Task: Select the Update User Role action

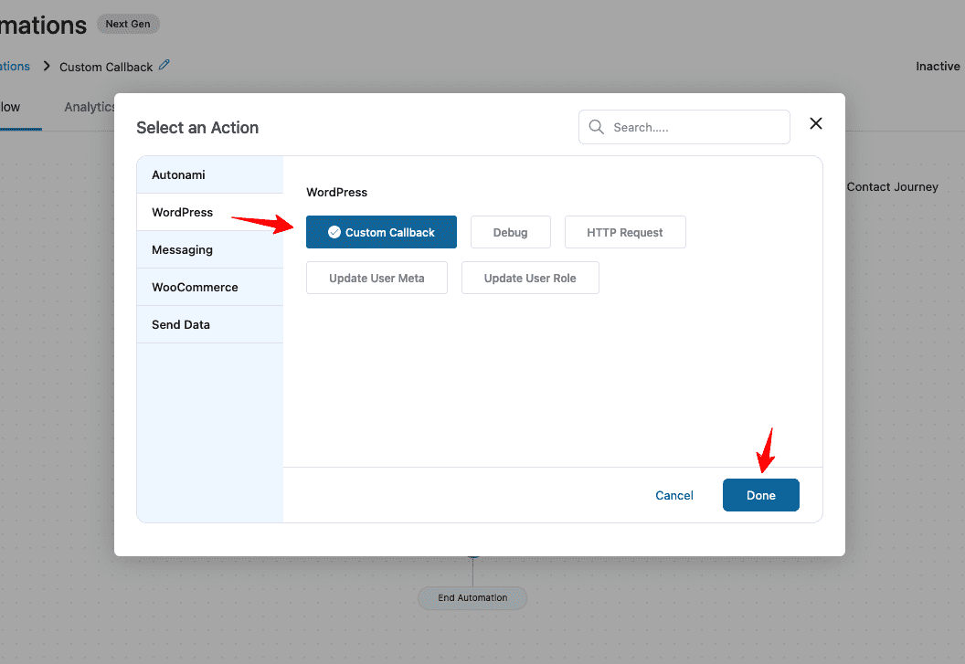Action: [x=530, y=277]
